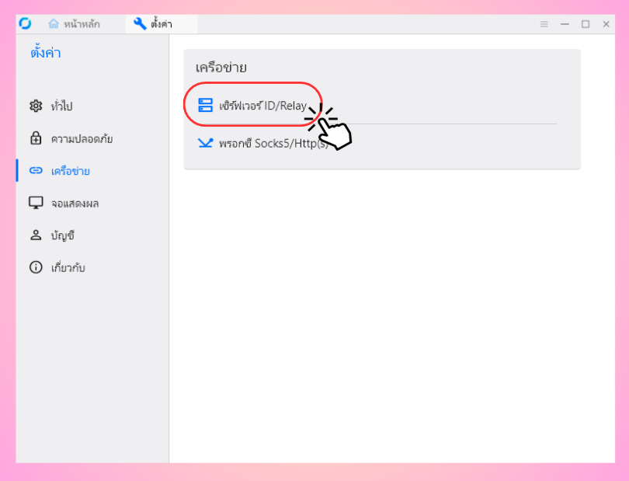
Task: Open บัญชี account settings
Action: coord(92,235)
